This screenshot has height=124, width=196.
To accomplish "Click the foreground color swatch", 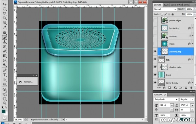I will [4, 111].
